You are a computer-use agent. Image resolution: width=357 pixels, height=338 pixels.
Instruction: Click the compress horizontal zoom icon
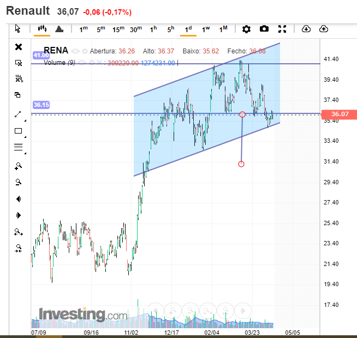pyautogui.click(x=18, y=249)
